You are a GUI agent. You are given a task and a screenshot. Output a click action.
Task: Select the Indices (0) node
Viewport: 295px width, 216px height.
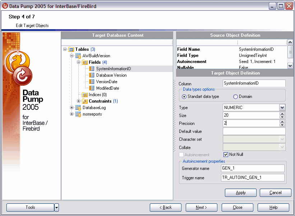98,95
